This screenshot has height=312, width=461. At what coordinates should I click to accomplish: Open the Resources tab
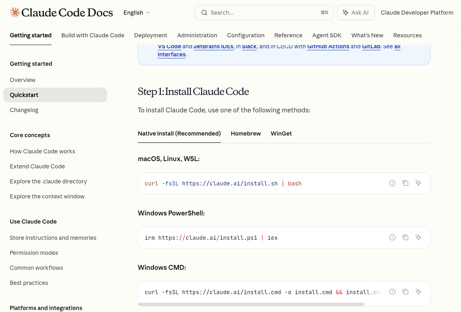[x=407, y=35]
